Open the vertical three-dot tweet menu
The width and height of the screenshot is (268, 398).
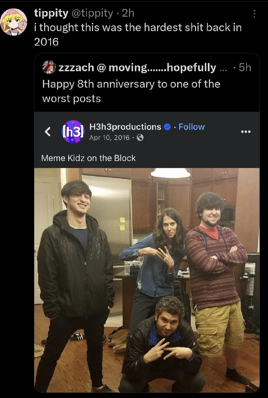254,14
